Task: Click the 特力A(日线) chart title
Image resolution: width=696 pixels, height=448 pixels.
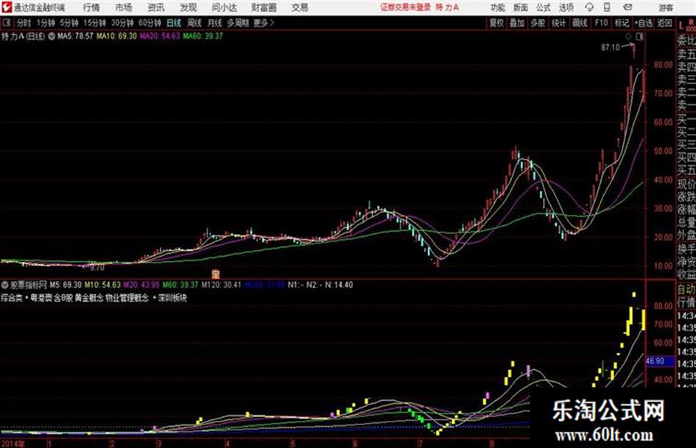Action: pos(23,36)
